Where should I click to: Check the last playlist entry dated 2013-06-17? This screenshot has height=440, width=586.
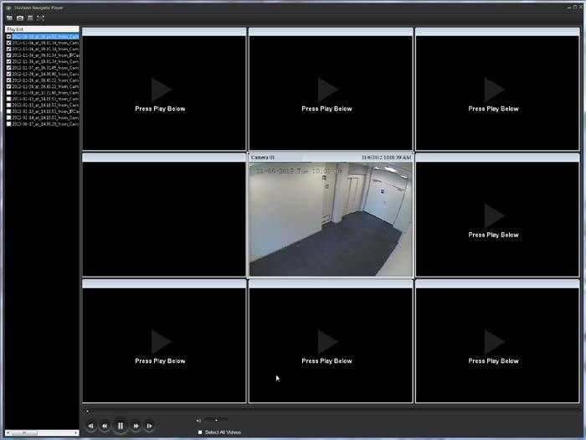pyautogui.click(x=9, y=124)
